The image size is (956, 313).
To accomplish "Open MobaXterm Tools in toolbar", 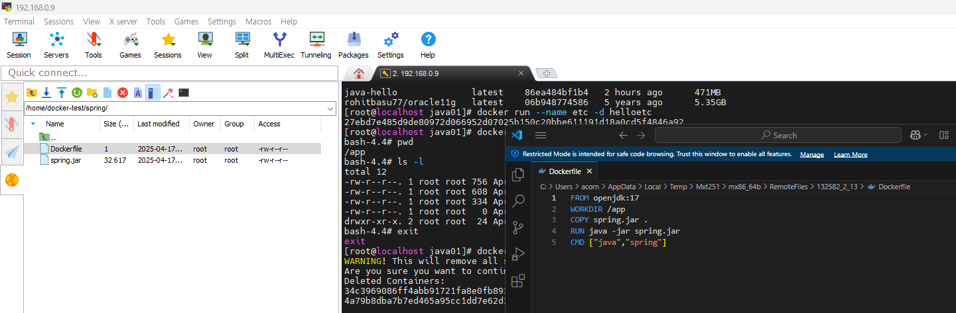I will pyautogui.click(x=94, y=45).
